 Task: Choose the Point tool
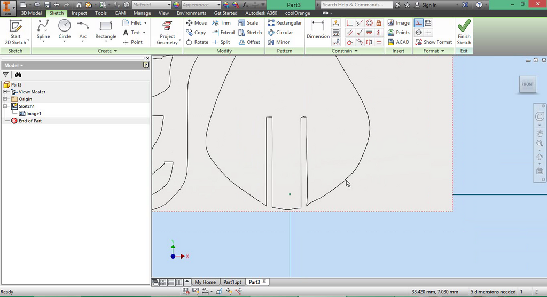point(133,42)
